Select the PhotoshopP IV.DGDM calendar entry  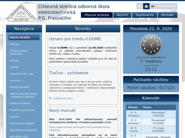(x=158, y=122)
